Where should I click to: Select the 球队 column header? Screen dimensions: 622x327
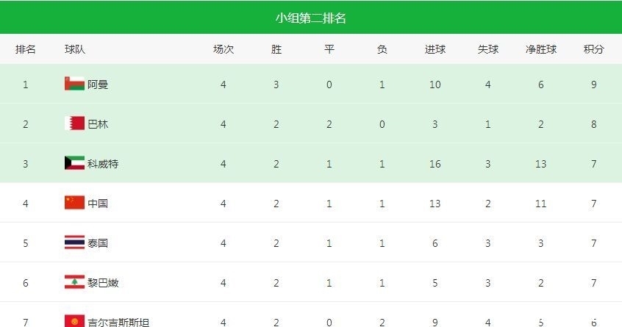pos(75,50)
